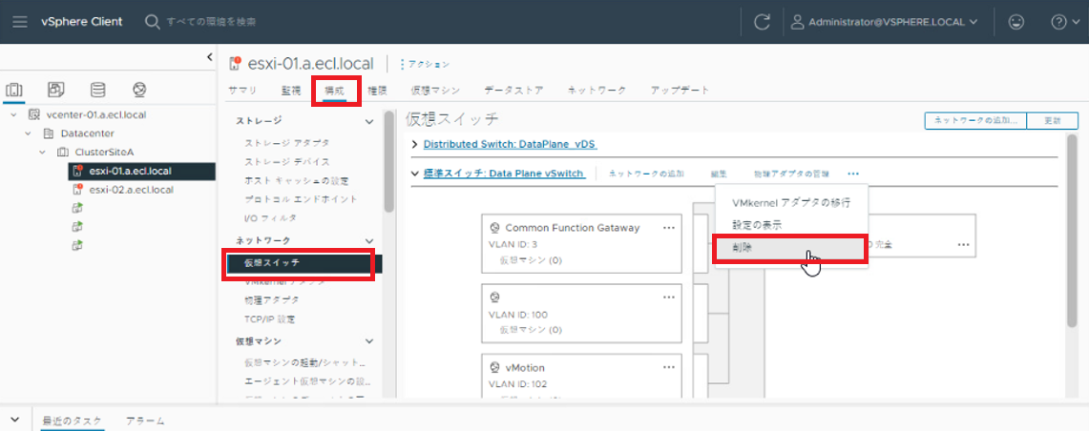Open ellipsis menu of VLAN ID 100 port group
Viewport: 1089px width, 431px height.
(669, 298)
